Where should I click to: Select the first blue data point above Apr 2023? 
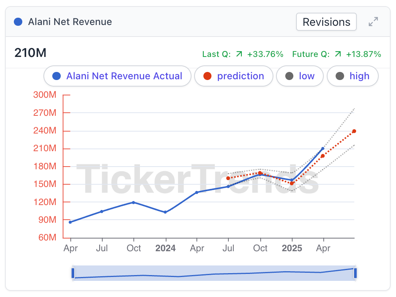[70, 222]
